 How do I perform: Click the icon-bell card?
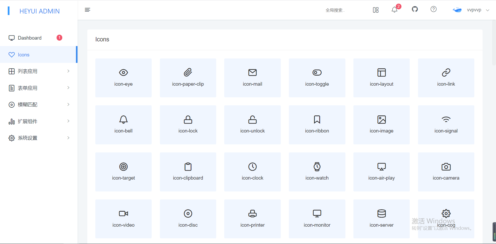123,125
